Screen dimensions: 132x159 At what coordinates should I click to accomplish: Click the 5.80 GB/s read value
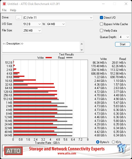(x=120, y=121)
